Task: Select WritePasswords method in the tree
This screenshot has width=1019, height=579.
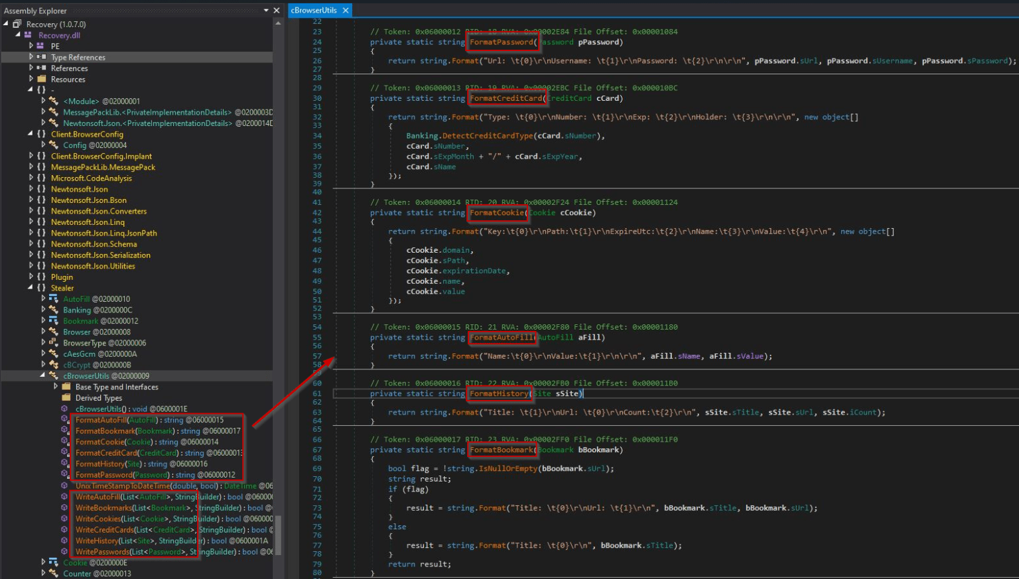Action: coord(103,552)
